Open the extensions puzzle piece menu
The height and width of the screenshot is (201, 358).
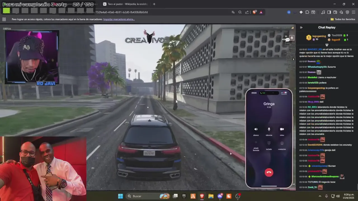[x=307, y=12]
